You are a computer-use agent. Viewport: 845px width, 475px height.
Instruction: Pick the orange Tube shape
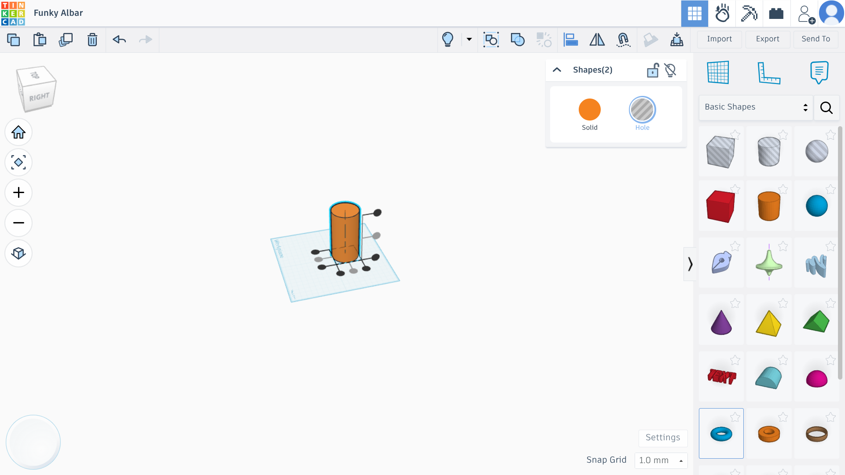pos(769,434)
